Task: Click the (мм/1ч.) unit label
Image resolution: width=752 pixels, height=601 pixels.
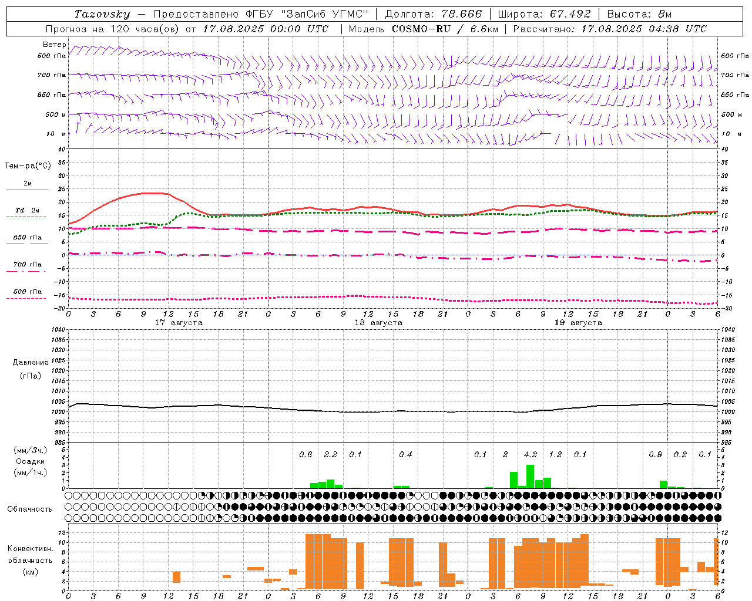Action: coord(31,472)
